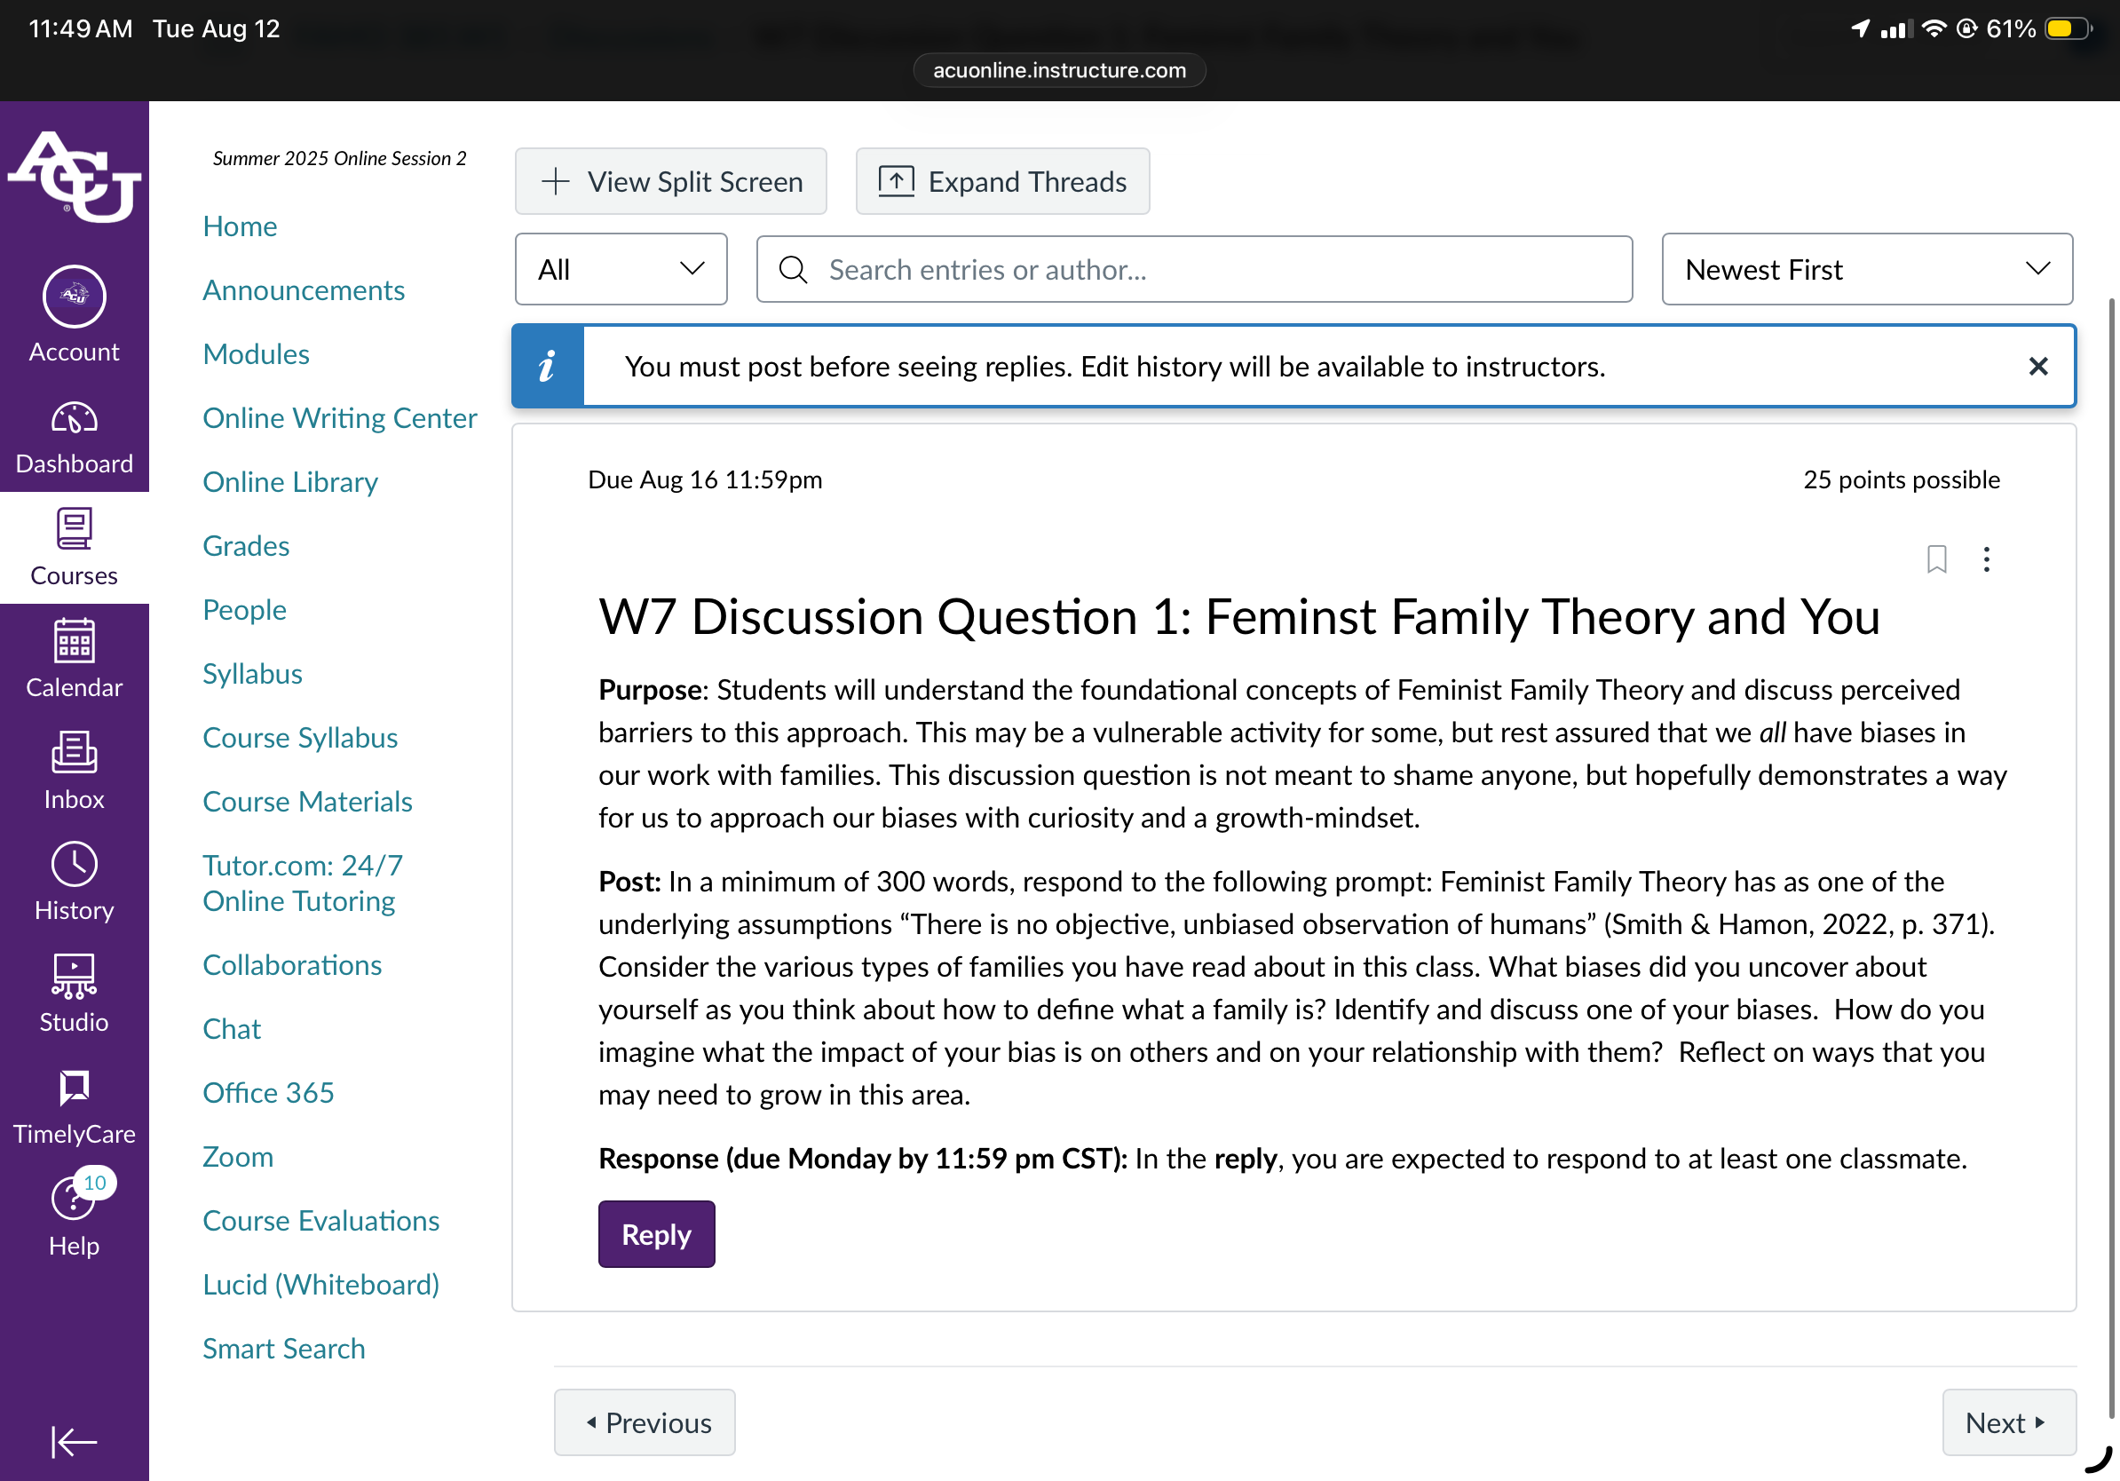Open Help with 10 notifications badge

(x=74, y=1217)
